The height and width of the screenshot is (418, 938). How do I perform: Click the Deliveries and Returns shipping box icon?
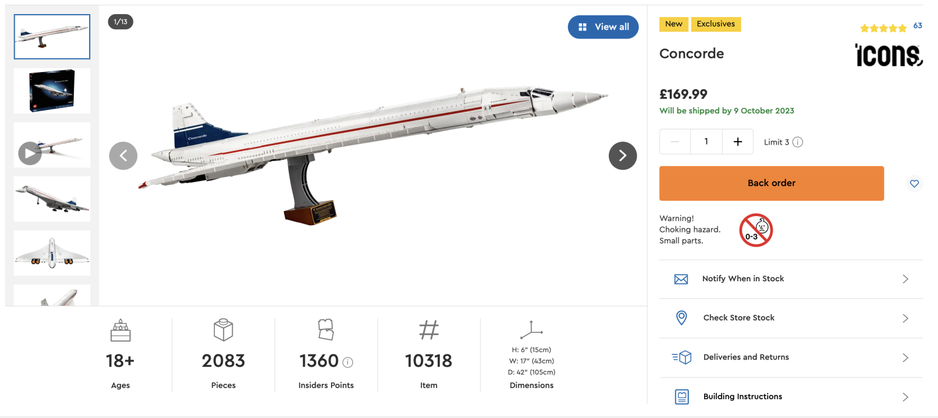coord(681,357)
